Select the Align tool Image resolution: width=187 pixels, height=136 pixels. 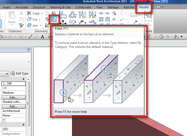click(63, 15)
